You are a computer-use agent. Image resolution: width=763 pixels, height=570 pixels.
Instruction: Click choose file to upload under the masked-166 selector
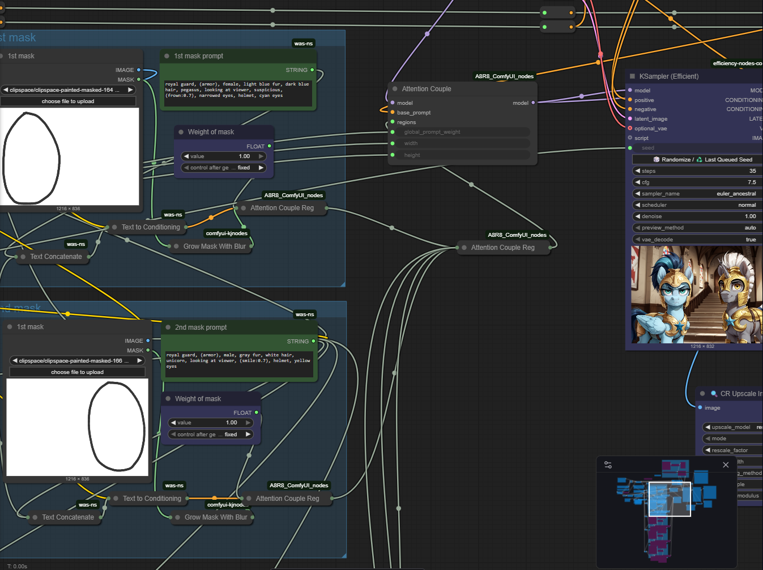tap(77, 372)
